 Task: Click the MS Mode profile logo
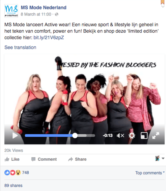[11, 11]
